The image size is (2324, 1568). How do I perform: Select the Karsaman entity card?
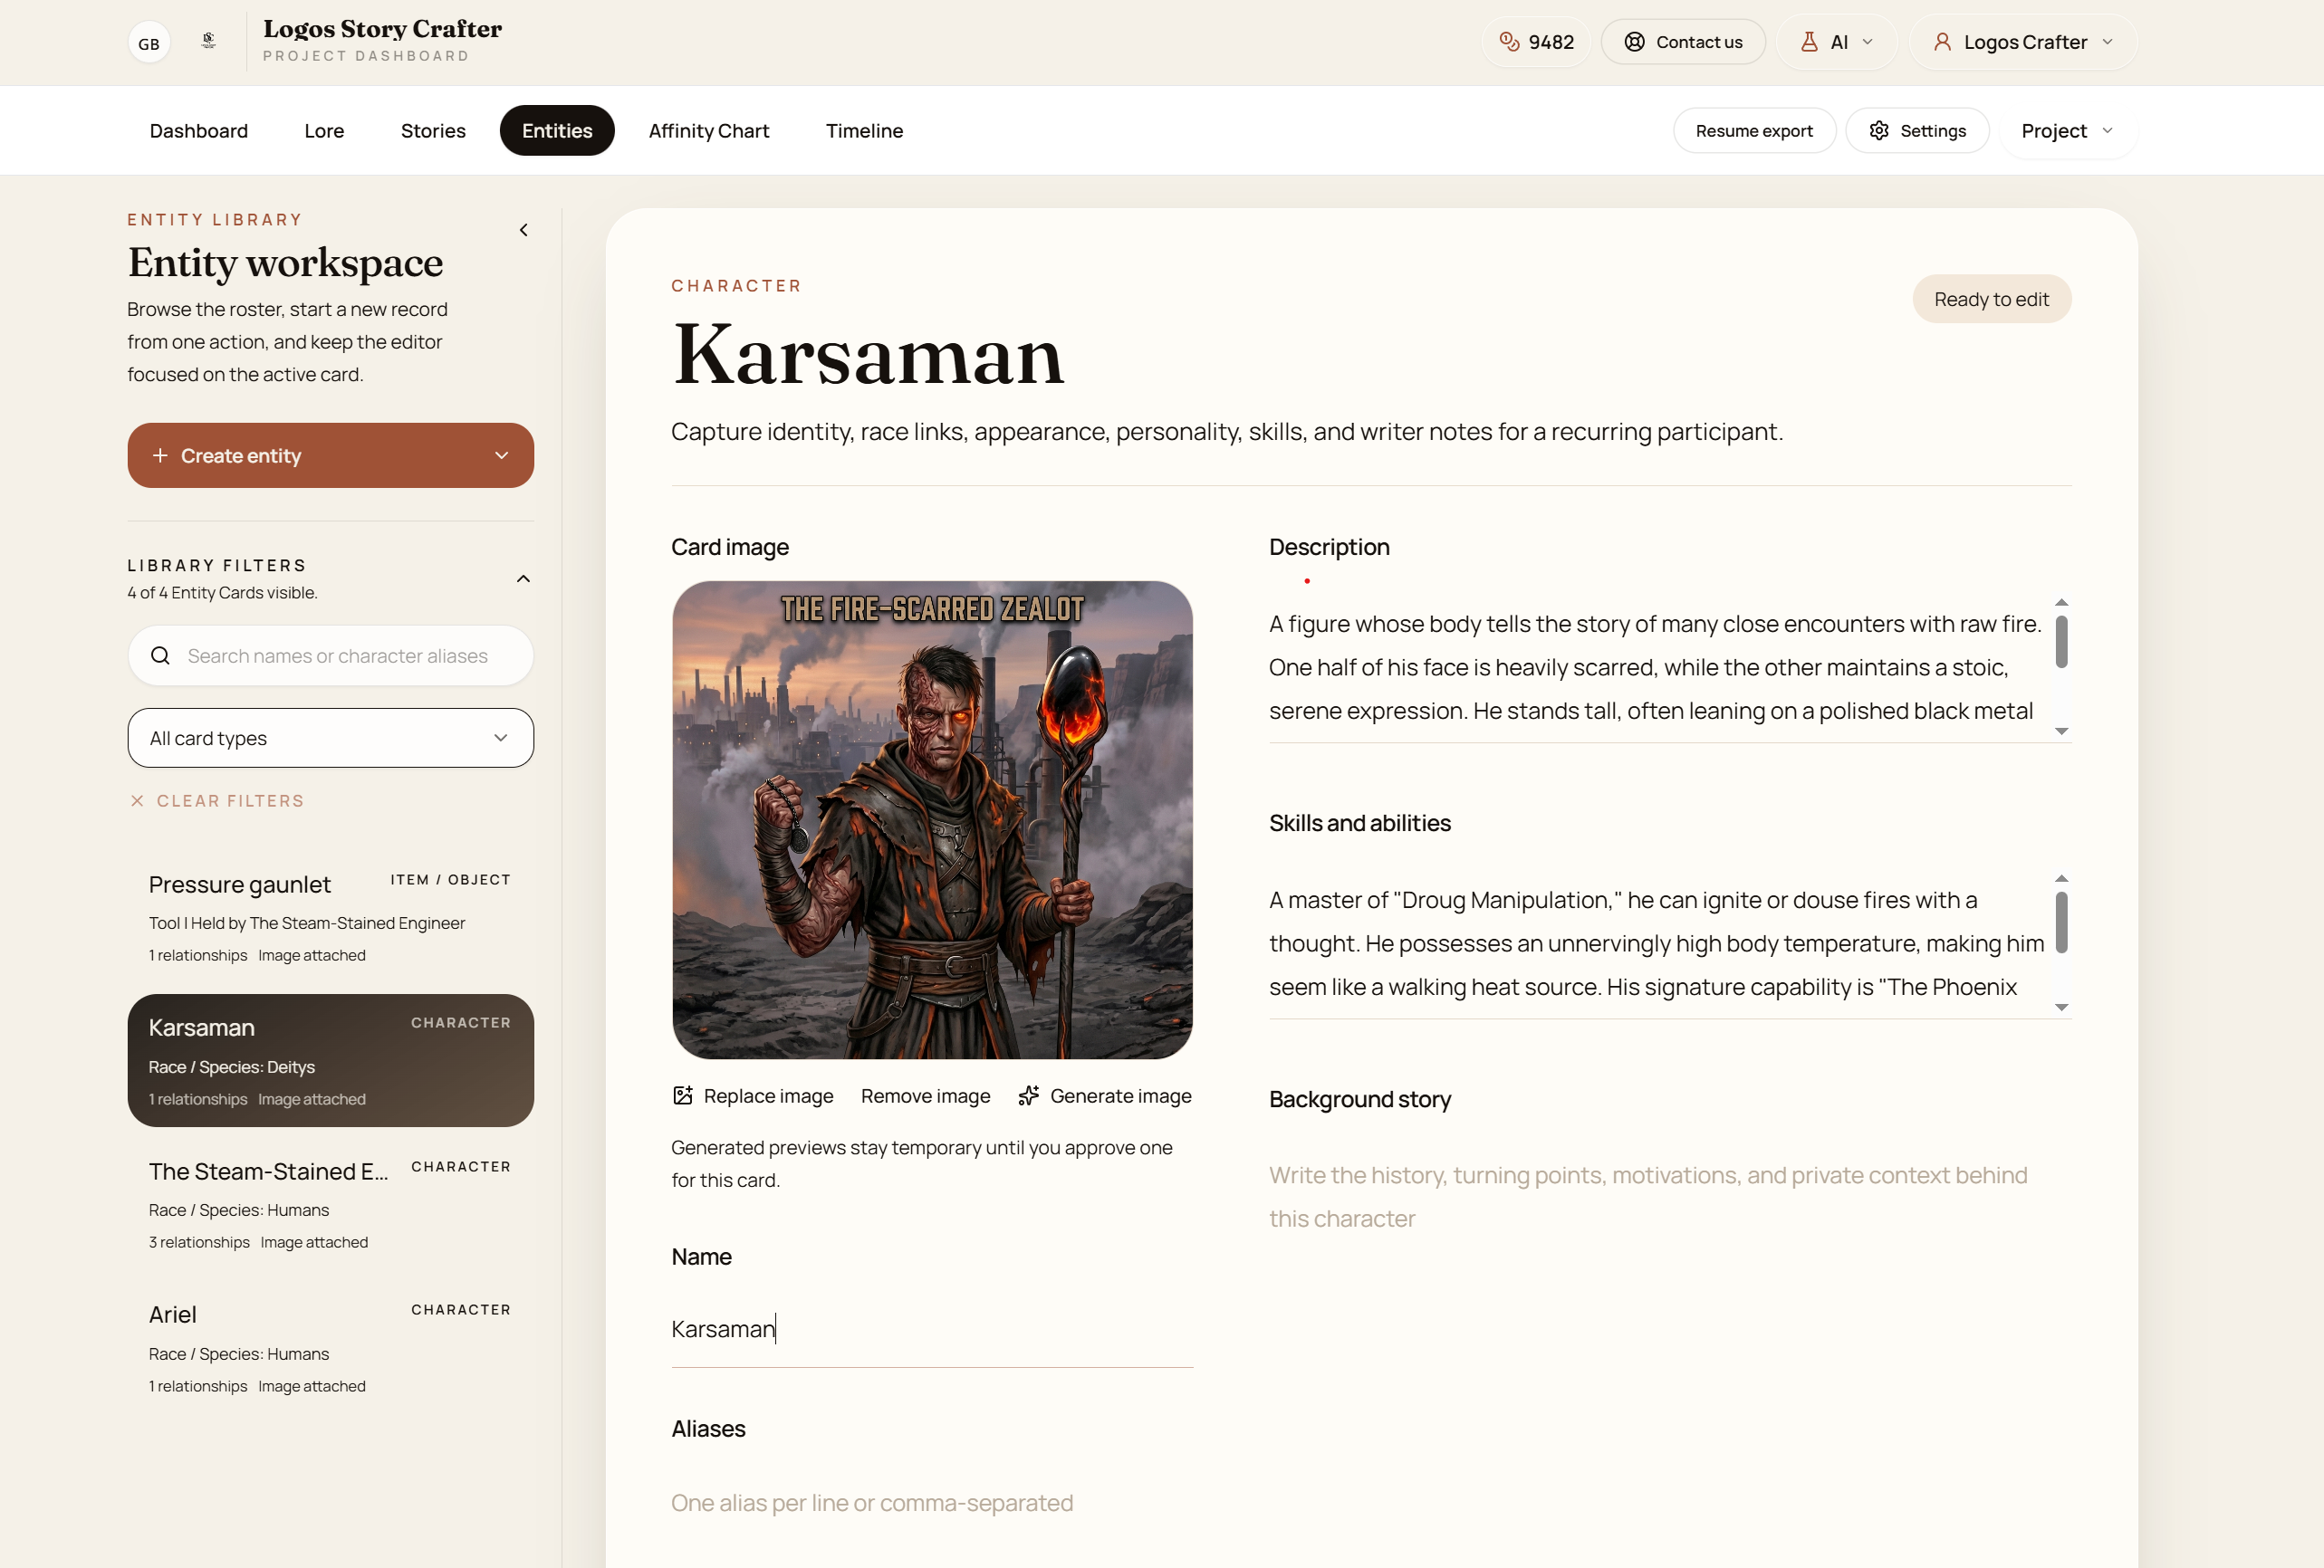tap(331, 1061)
